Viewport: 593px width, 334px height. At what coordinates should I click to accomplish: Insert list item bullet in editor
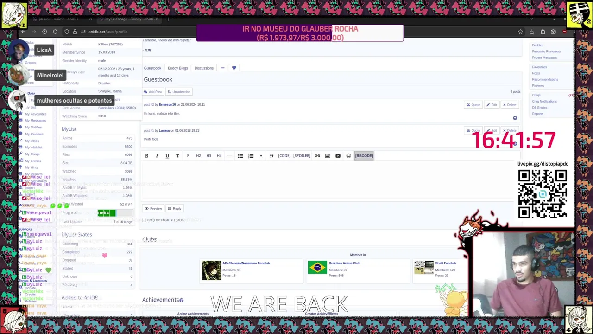pyautogui.click(x=261, y=156)
